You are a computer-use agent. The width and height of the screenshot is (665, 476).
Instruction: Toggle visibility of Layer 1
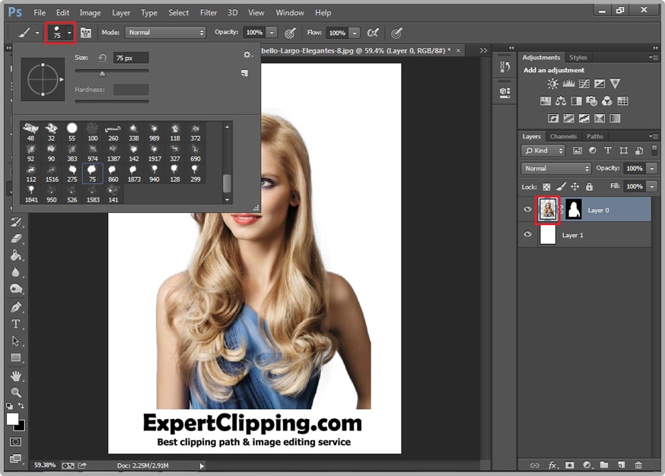tap(527, 235)
